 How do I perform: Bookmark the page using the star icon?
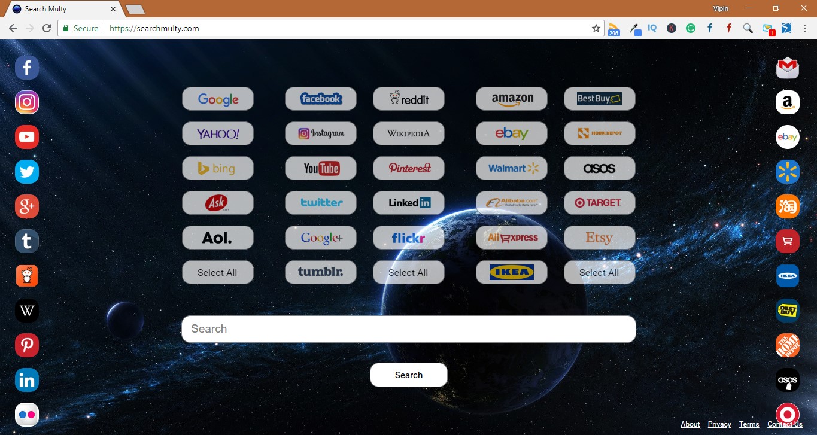(596, 28)
